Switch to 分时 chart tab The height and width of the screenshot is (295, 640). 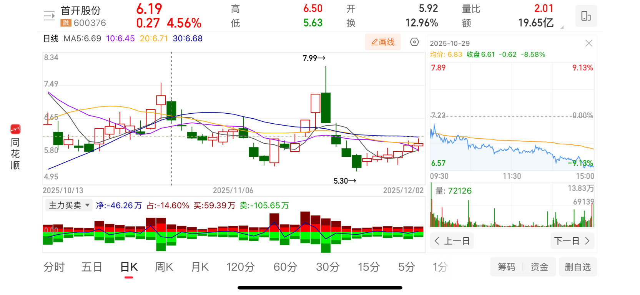coord(54,267)
